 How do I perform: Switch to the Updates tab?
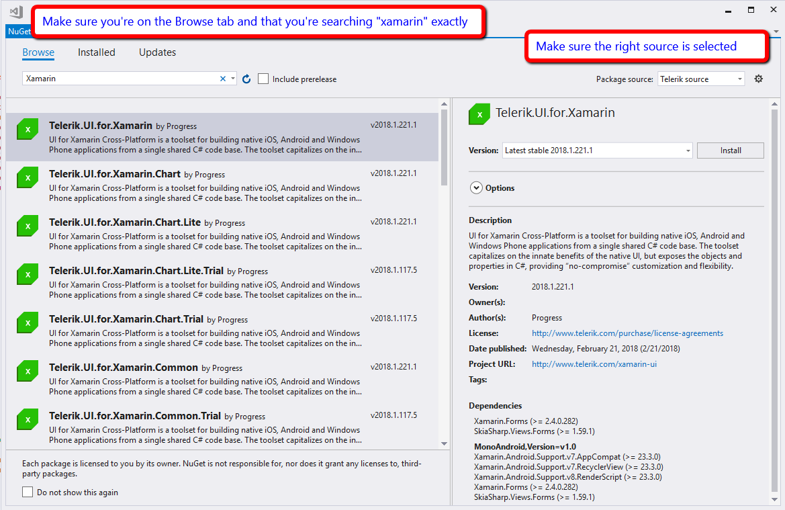click(157, 52)
